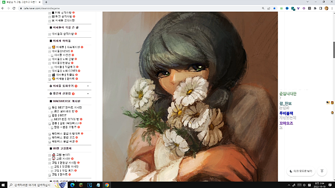Expand the 이세돌 도와주기 section arrow
335x188 pixels.
88,86
